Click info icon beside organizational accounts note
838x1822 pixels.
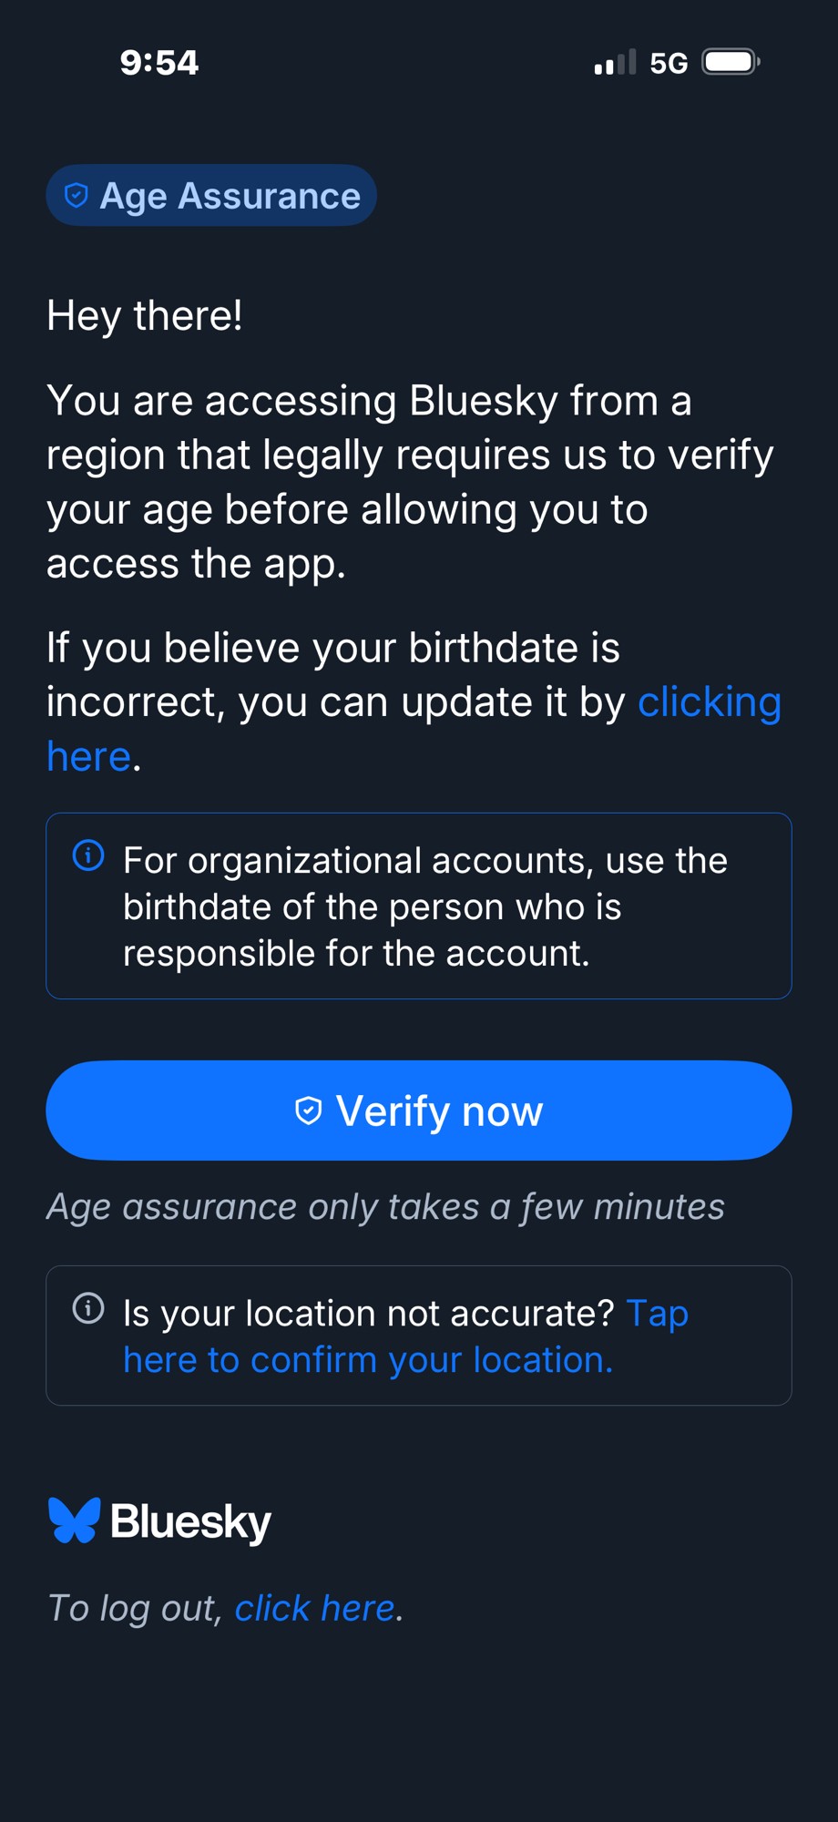[x=88, y=855]
